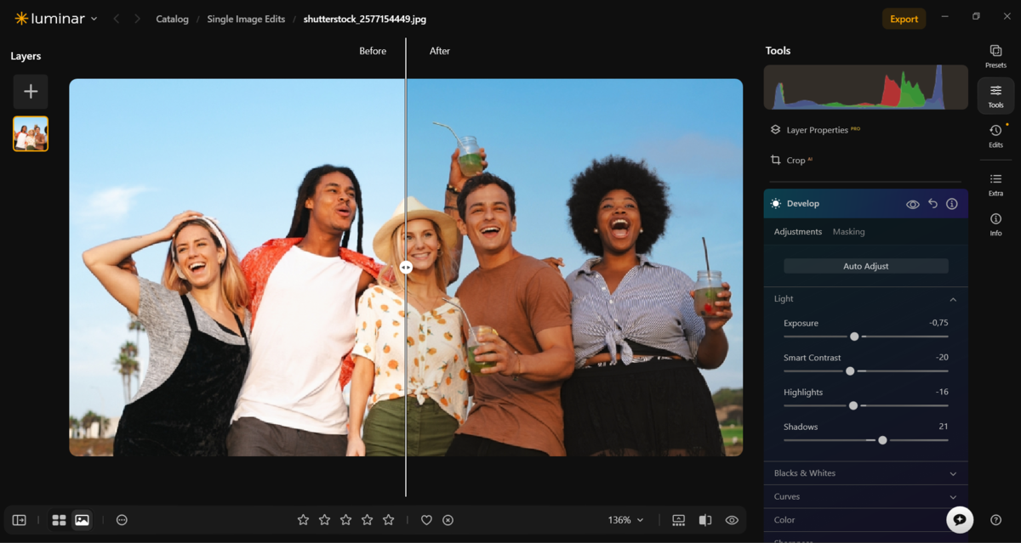Click the histogram display
This screenshot has width=1021, height=543.
pyautogui.click(x=865, y=87)
